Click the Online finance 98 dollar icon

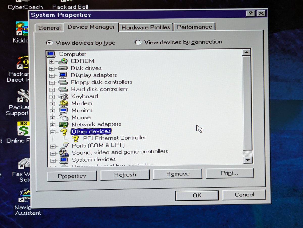coord(23,129)
